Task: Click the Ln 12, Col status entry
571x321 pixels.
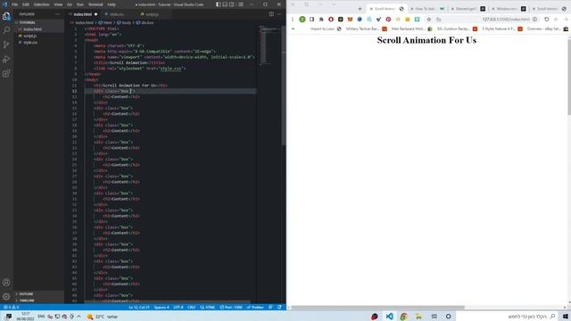Action: (139, 307)
